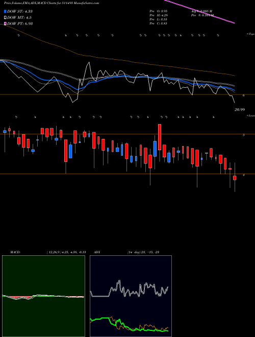The image size is (255, 337).
Task: Click the axis label 5 in the candlestick chart
Action: [243, 135]
